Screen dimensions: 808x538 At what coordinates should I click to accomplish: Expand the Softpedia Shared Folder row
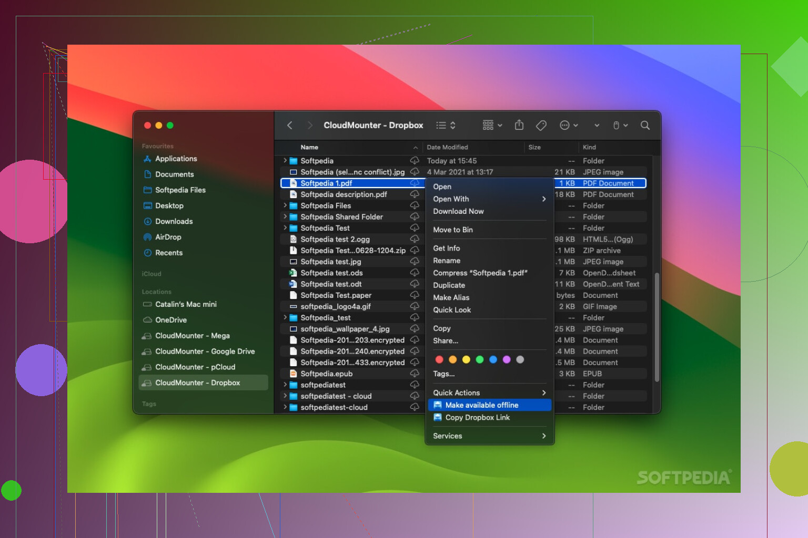pyautogui.click(x=285, y=216)
